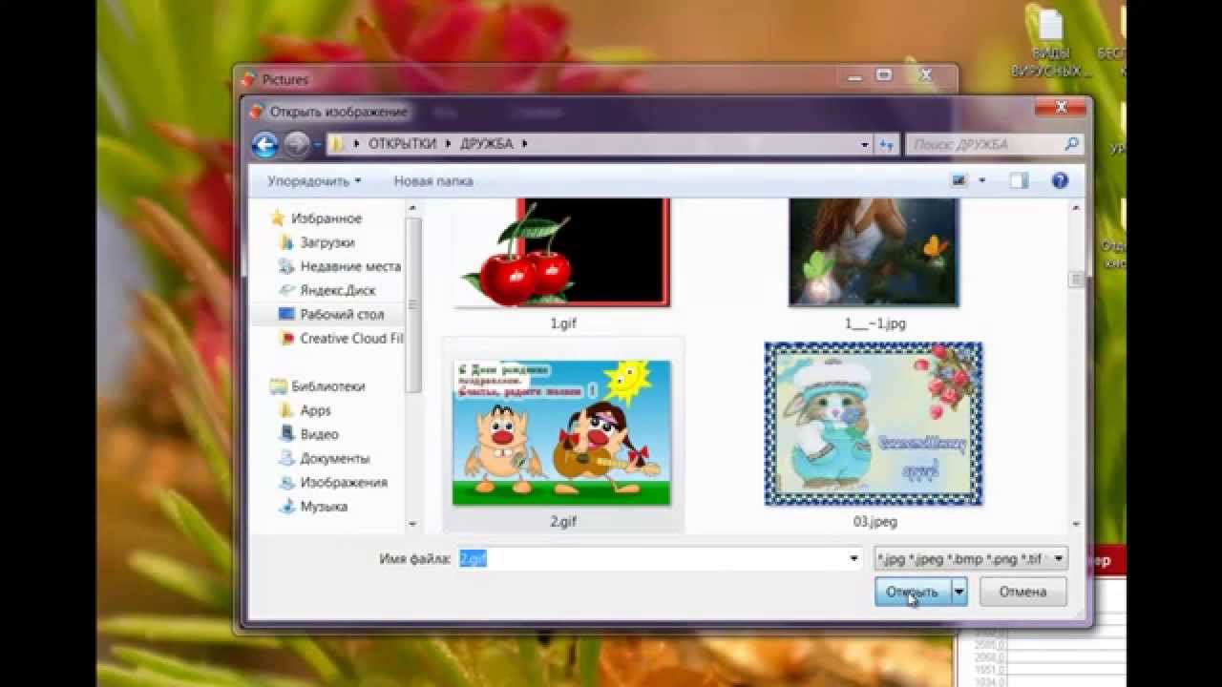Click the Back navigation arrow

[x=264, y=144]
